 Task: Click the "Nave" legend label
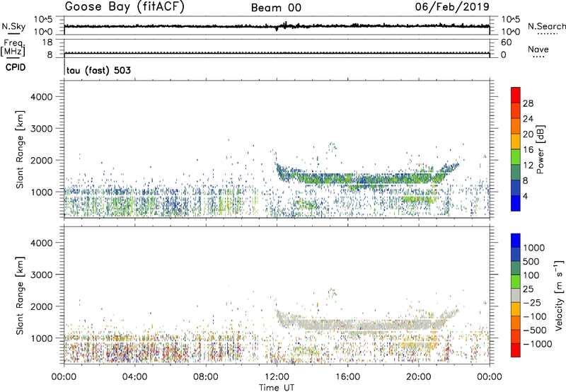538,49
